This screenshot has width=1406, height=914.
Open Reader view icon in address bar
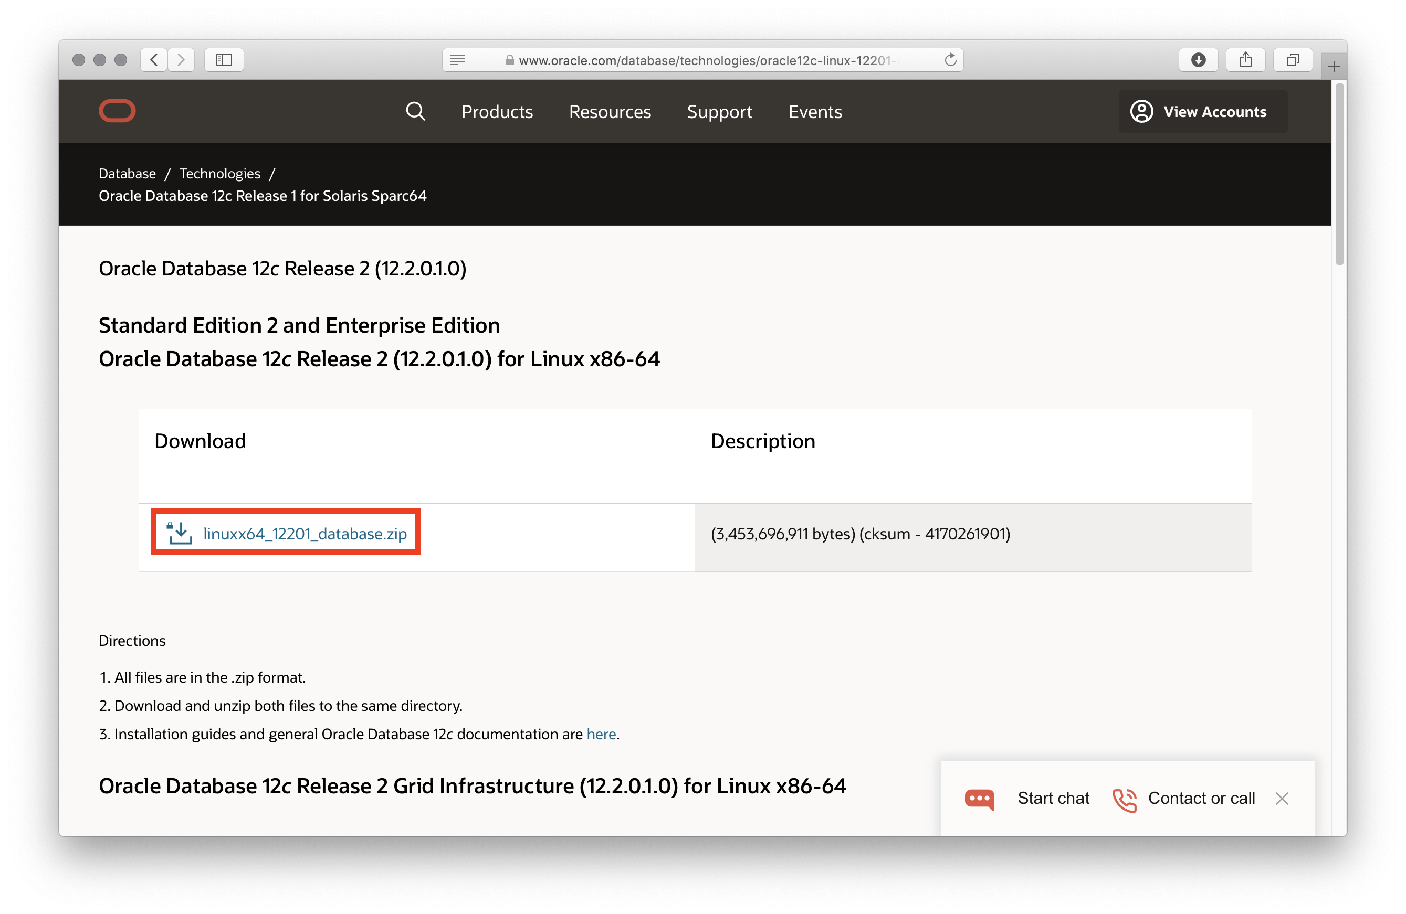(457, 60)
